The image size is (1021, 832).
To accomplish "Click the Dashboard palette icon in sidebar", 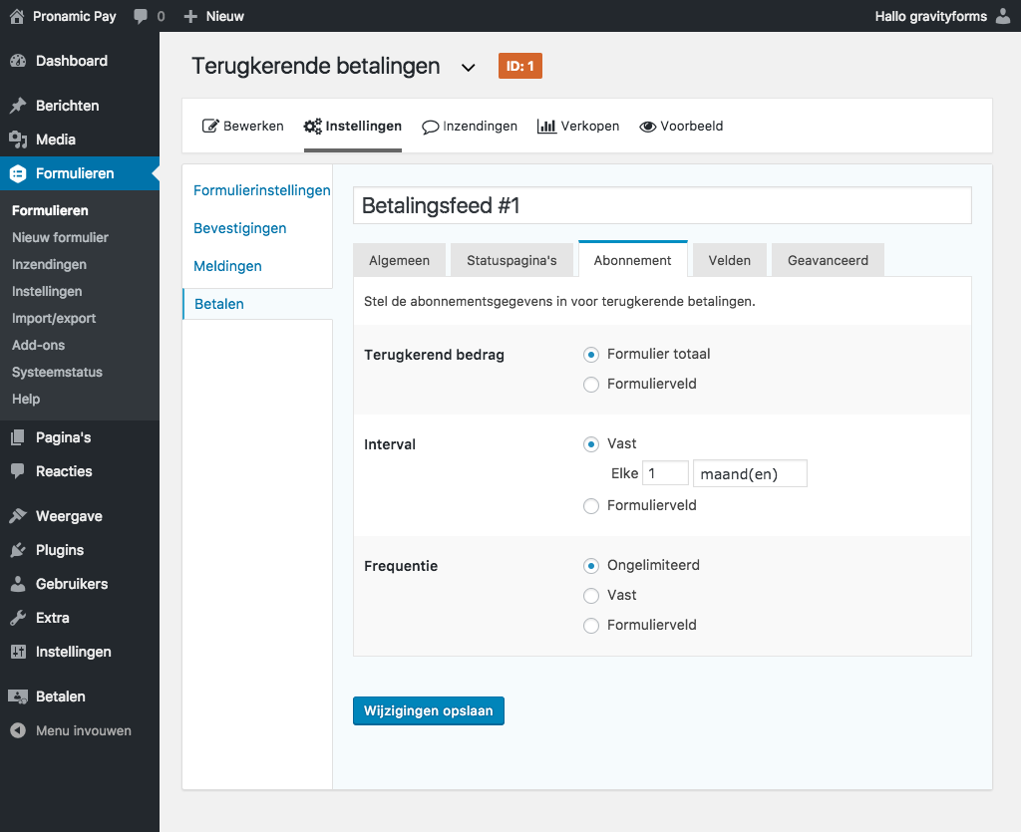I will tap(18, 61).
